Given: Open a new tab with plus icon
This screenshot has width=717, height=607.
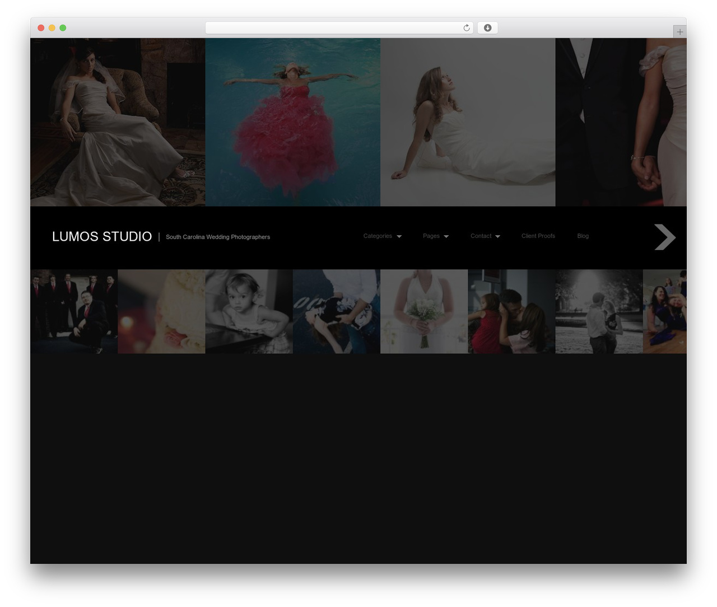Looking at the screenshot, I should pyautogui.click(x=679, y=32).
